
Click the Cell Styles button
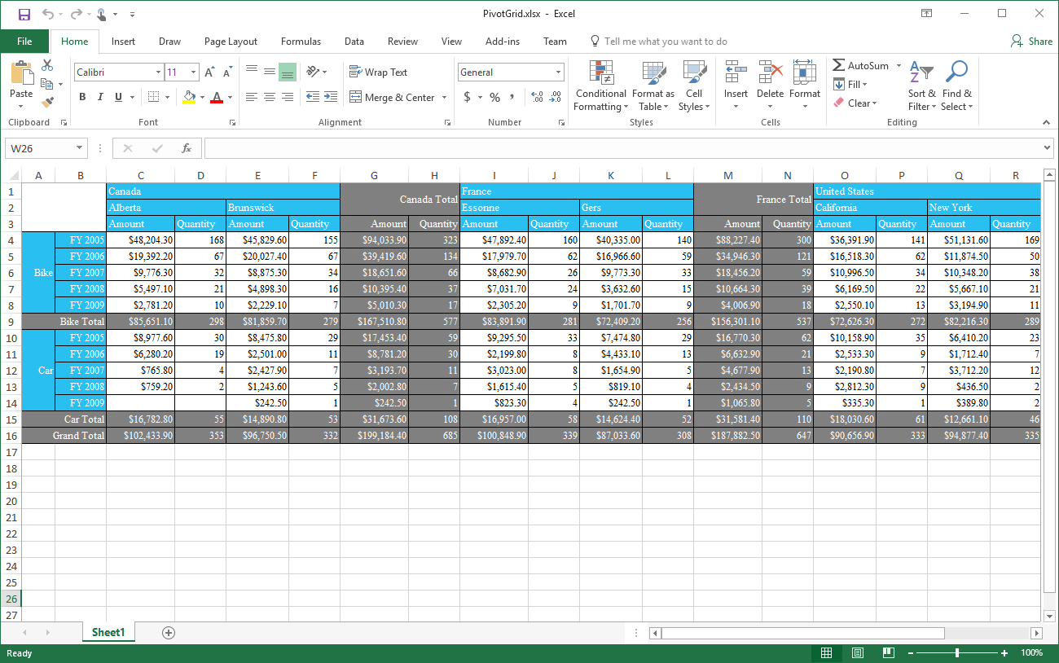[x=694, y=86]
